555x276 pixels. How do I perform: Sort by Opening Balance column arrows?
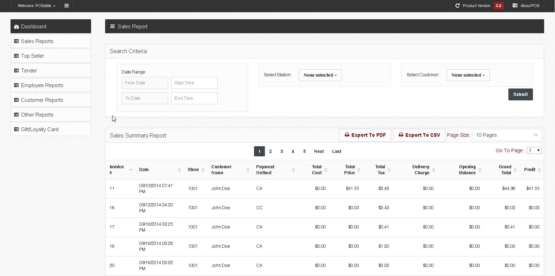pos(480,170)
